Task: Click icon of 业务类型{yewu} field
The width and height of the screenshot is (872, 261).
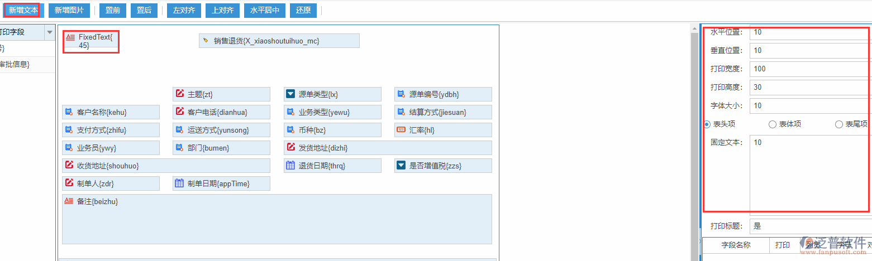Action: pos(290,112)
